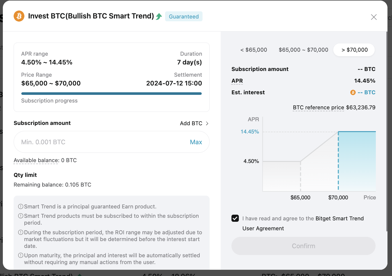The width and height of the screenshot is (392, 276).
Task: Click info icon beside ROI range note
Action: pos(21,232)
